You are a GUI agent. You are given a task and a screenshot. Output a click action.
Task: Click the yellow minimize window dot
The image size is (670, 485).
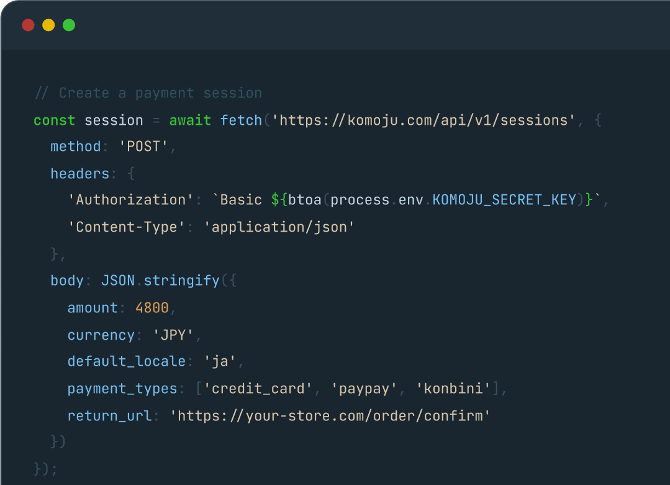pyautogui.click(x=48, y=25)
